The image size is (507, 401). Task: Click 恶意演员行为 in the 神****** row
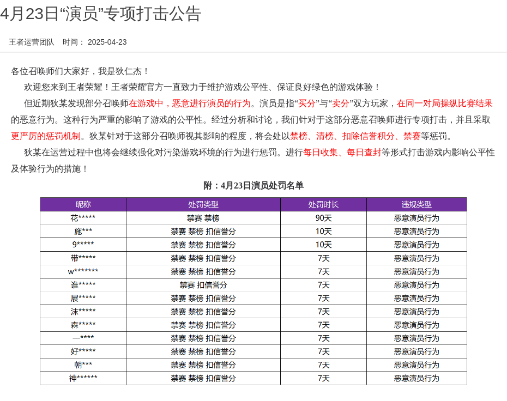(417, 378)
